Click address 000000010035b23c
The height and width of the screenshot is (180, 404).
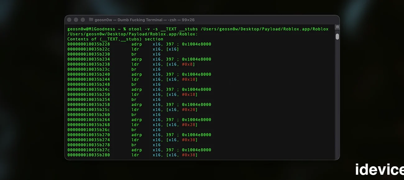[x=89, y=69]
